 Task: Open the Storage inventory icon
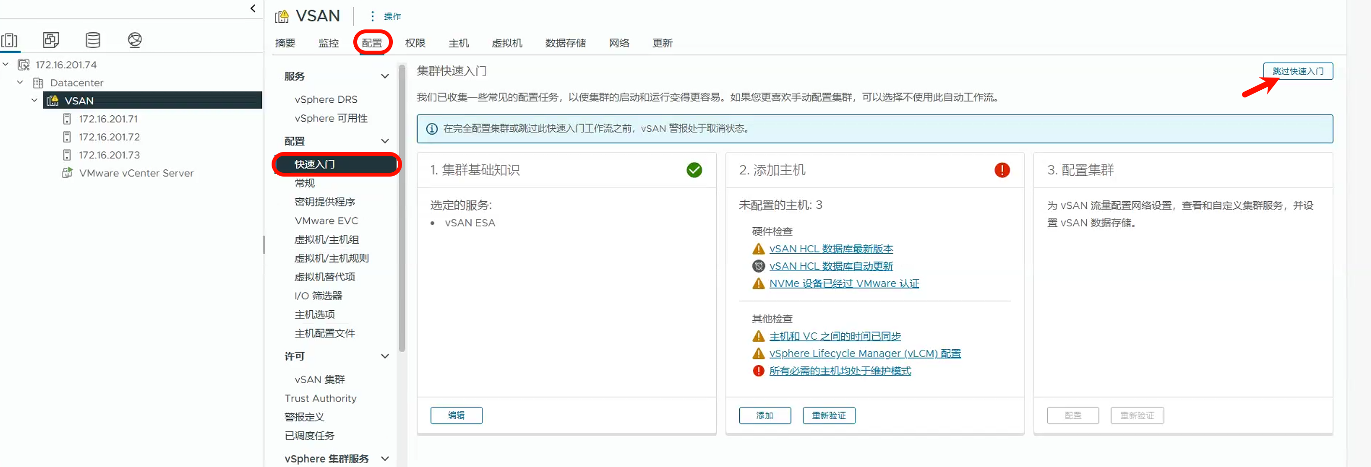click(93, 40)
